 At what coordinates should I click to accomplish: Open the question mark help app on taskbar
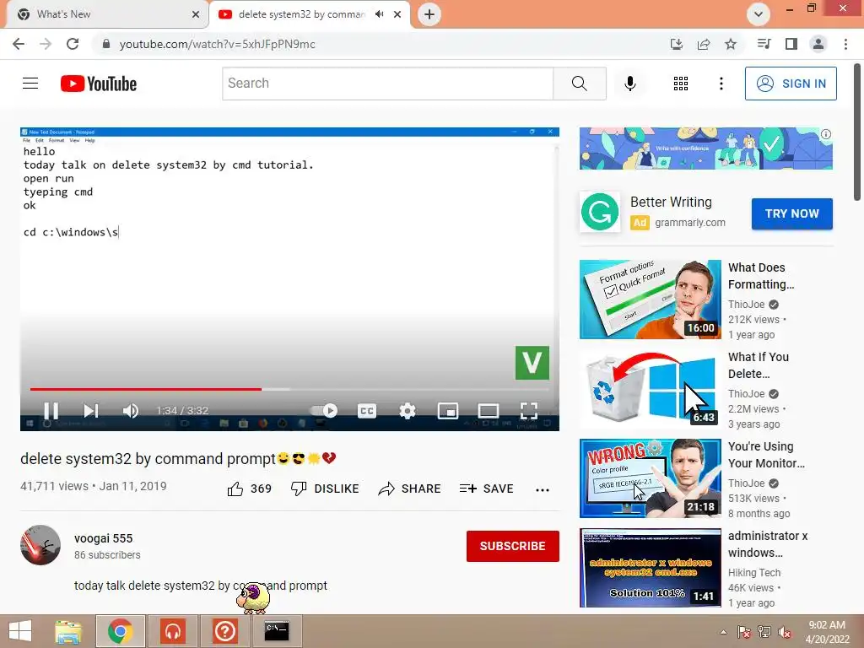tap(224, 631)
